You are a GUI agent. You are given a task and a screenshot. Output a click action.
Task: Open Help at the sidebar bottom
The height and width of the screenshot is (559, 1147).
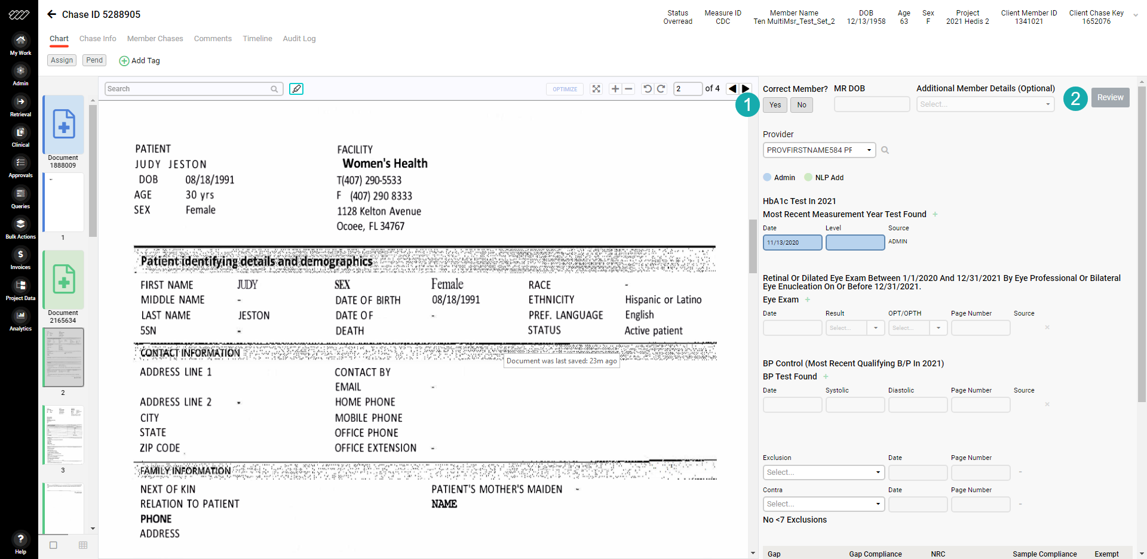coord(20,543)
